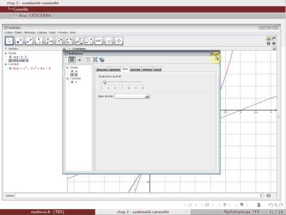Image resolution: width=286 pixels, height=215 pixels.
Task: Open the Éditer menu
Action: coord(18,32)
